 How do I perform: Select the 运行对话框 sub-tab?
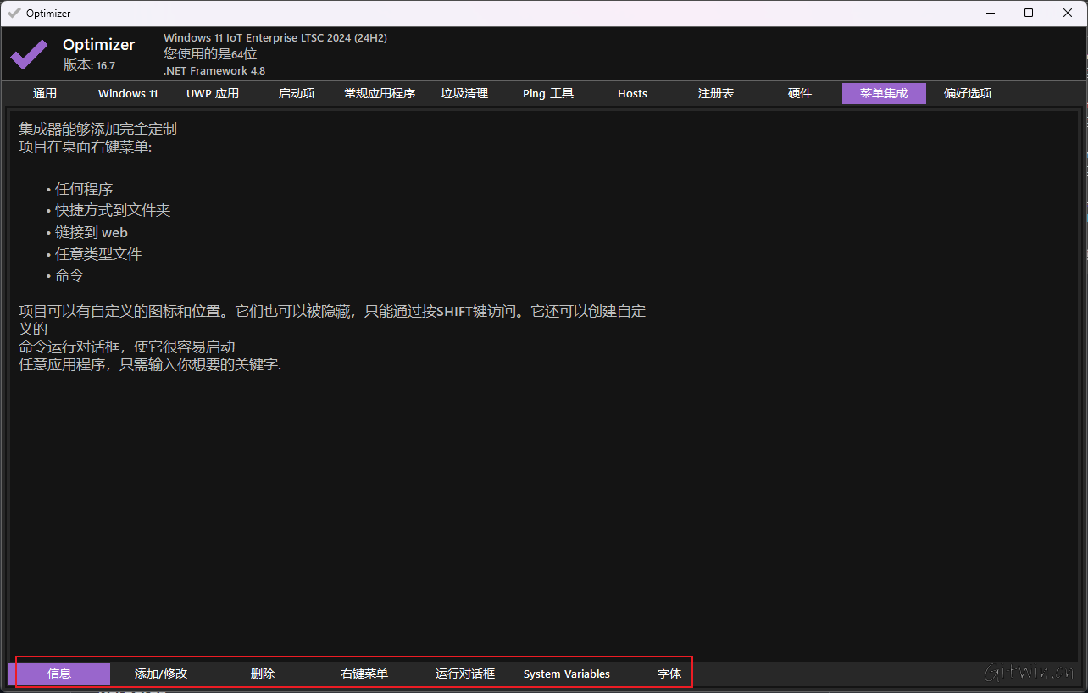[465, 674]
